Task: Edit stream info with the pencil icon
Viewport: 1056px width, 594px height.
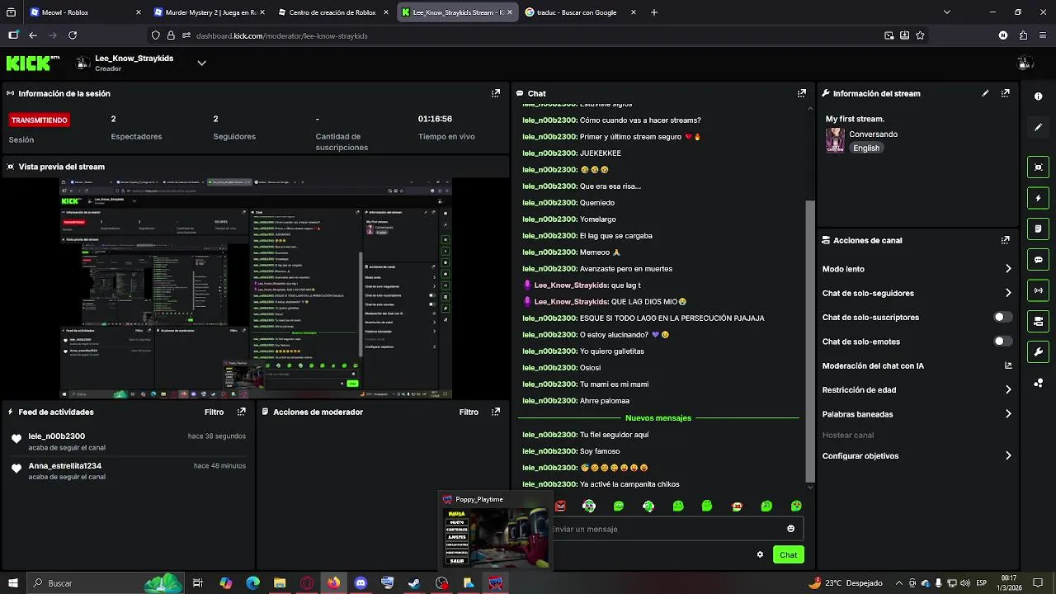Action: [985, 93]
